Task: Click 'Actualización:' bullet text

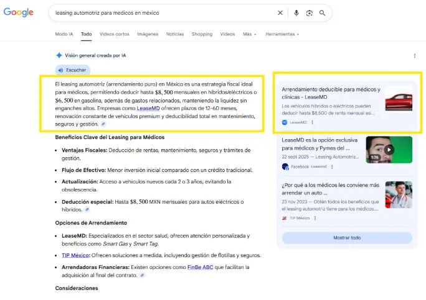Action: 80,181
